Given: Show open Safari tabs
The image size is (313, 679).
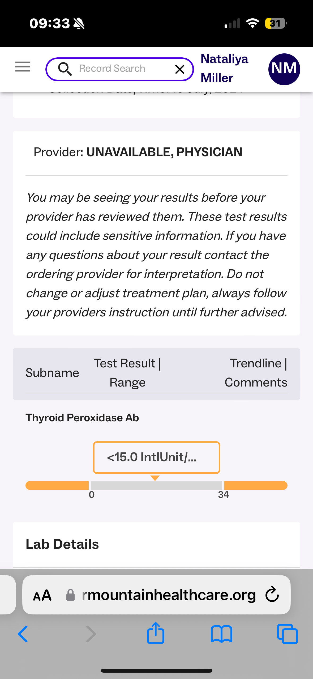Looking at the screenshot, I should click(x=287, y=634).
